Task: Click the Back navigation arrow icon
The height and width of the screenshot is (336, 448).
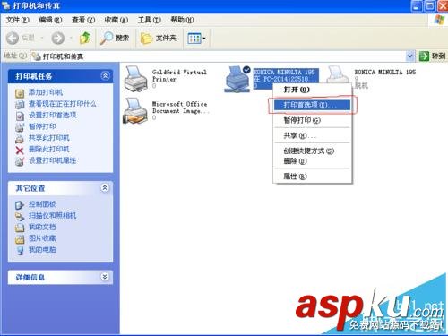Action: (x=13, y=39)
